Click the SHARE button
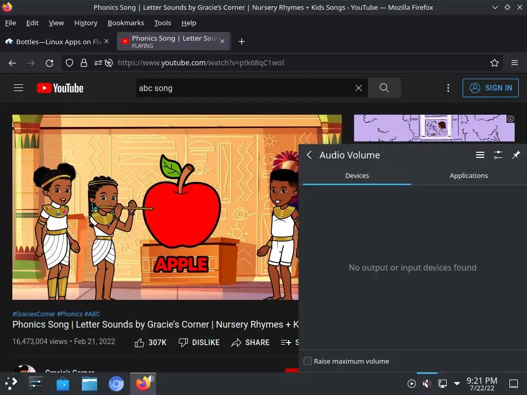Image resolution: width=527 pixels, height=395 pixels. 251,343
